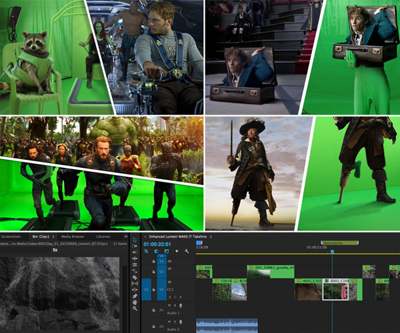Mute Audio 1 track
The image size is (400, 333).
[169, 306]
